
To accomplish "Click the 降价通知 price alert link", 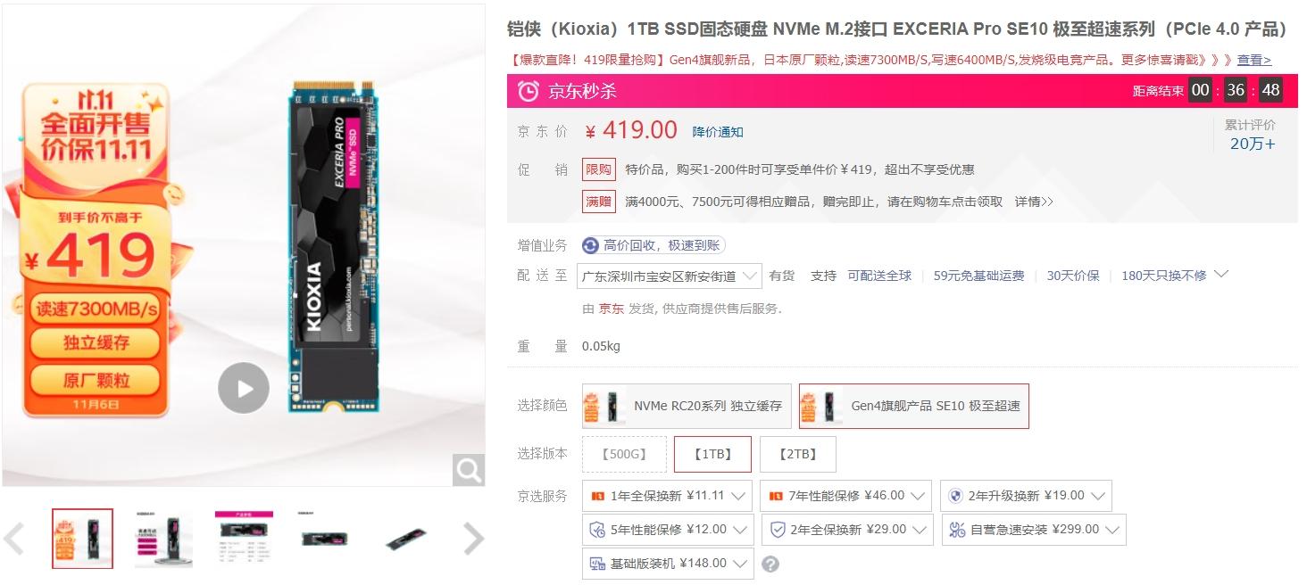I will 718,132.
